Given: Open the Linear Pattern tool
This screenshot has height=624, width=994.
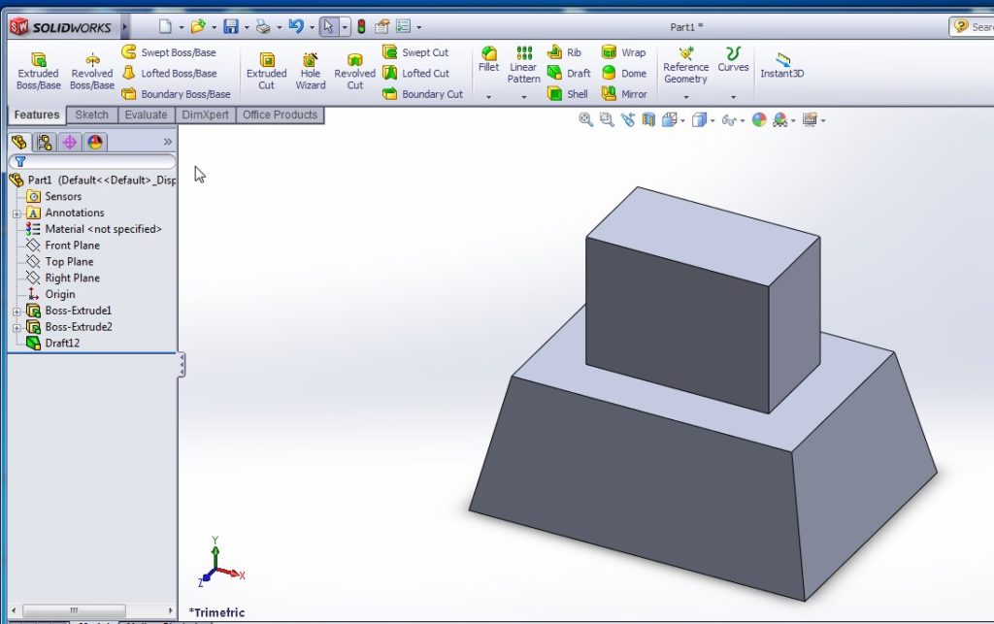Looking at the screenshot, I should 523,67.
